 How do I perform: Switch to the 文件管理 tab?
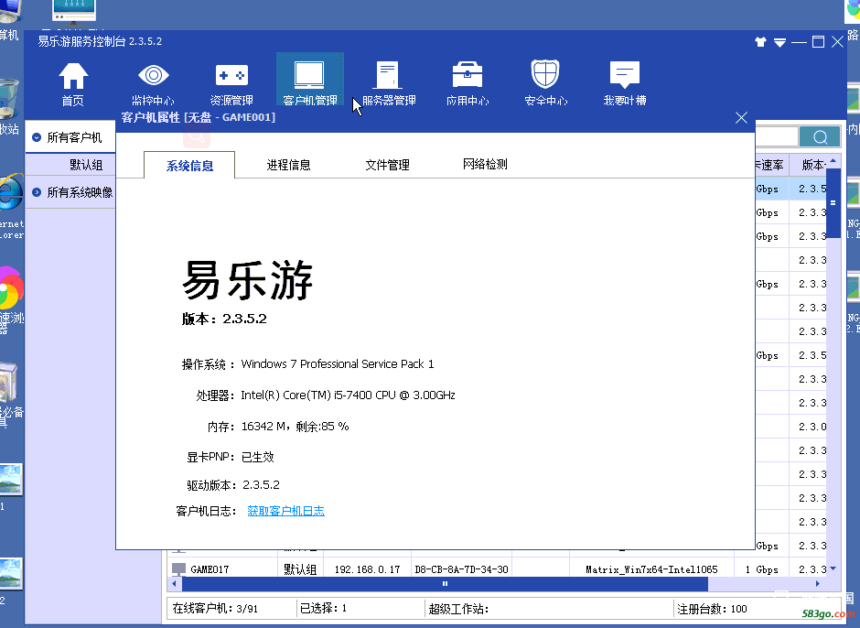[387, 165]
